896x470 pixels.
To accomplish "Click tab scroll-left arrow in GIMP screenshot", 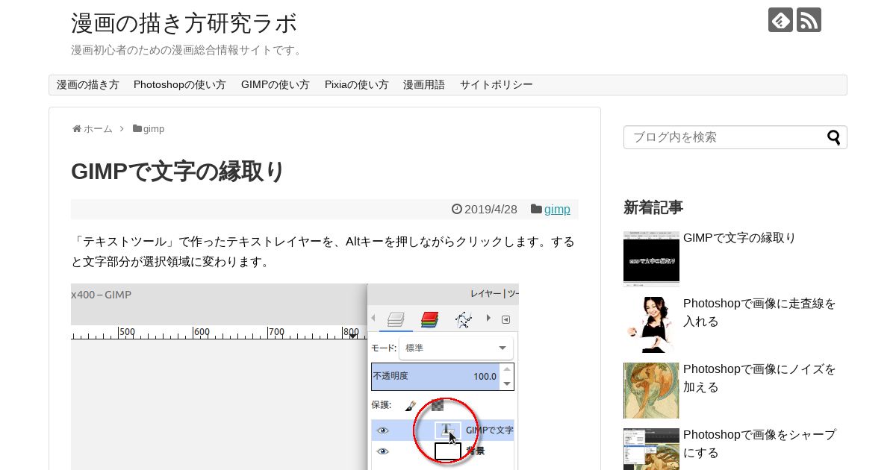I will pyautogui.click(x=373, y=319).
